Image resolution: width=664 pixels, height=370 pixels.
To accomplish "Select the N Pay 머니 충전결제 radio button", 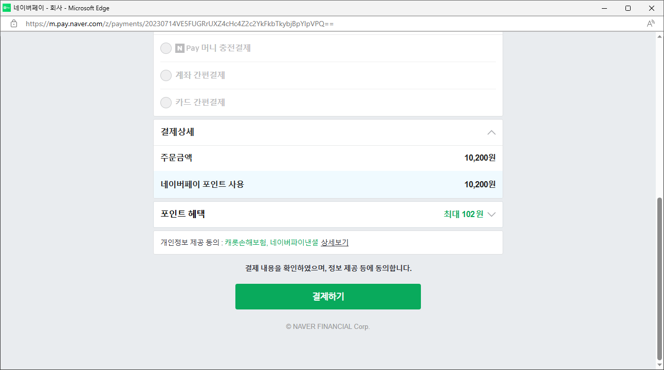I will tap(165, 48).
